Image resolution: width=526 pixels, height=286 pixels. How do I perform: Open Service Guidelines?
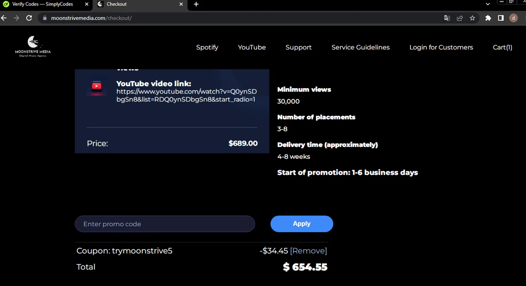click(360, 47)
